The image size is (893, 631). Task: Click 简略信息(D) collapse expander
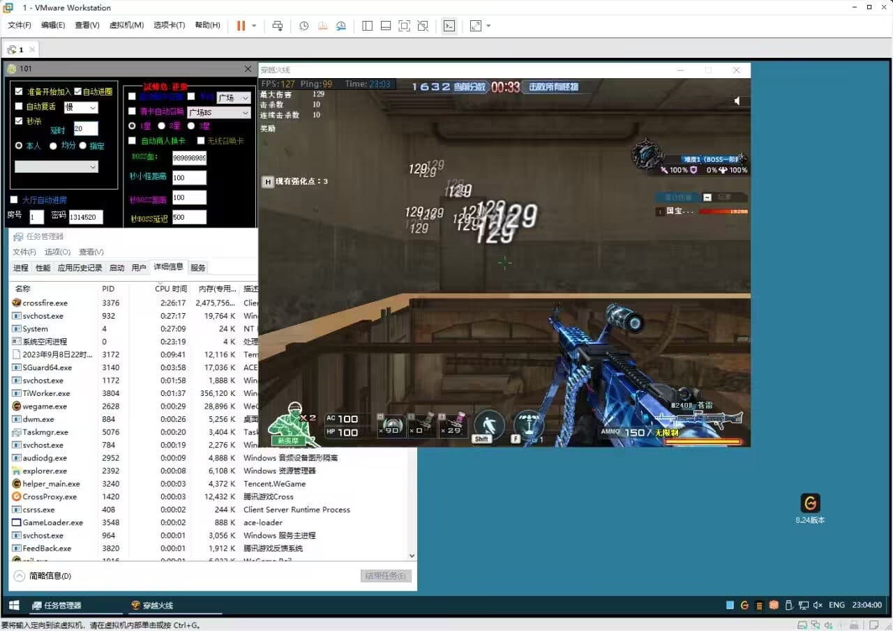20,576
